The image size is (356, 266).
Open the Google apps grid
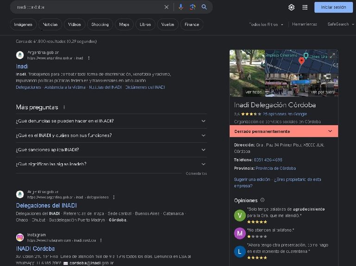pyautogui.click(x=305, y=7)
